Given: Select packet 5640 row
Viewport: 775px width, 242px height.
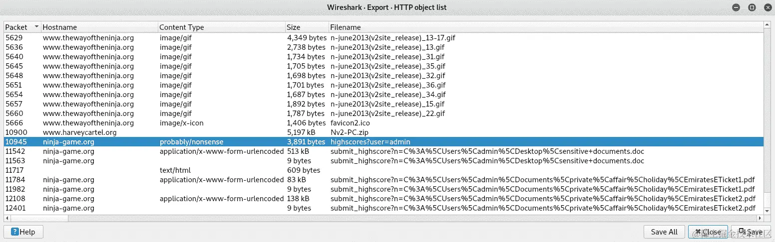Looking at the screenshot, I should click(384, 57).
